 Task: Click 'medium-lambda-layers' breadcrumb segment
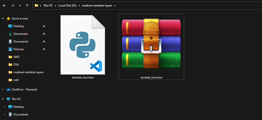click(x=97, y=5)
